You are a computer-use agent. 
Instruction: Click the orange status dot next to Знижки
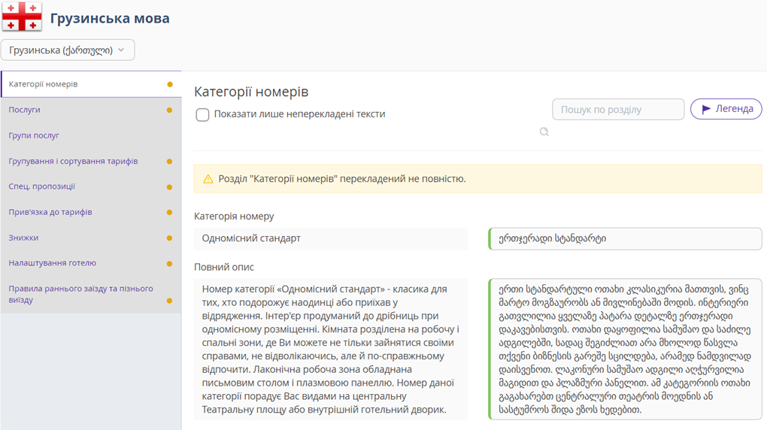(x=169, y=238)
